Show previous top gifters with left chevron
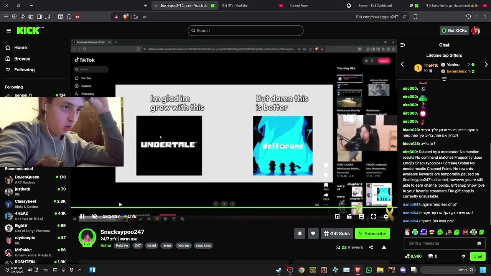 coord(402,64)
